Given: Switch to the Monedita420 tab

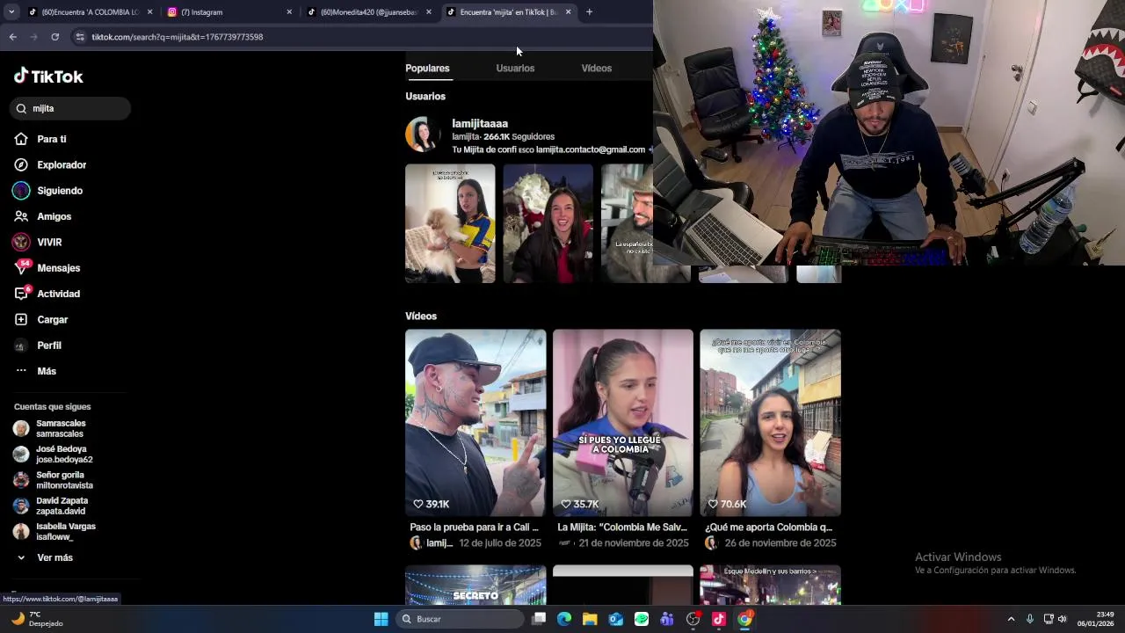Looking at the screenshot, I should [x=367, y=12].
